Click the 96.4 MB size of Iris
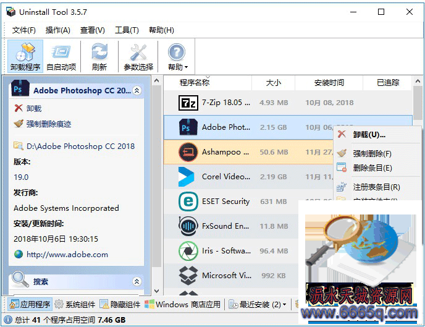The image size is (425, 327). (274, 251)
